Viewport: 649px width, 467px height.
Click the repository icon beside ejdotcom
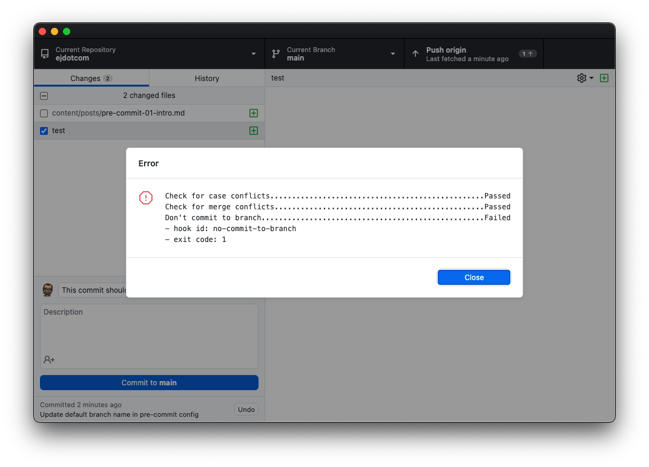45,54
